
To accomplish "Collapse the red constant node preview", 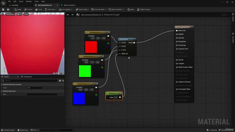I will (109, 32).
